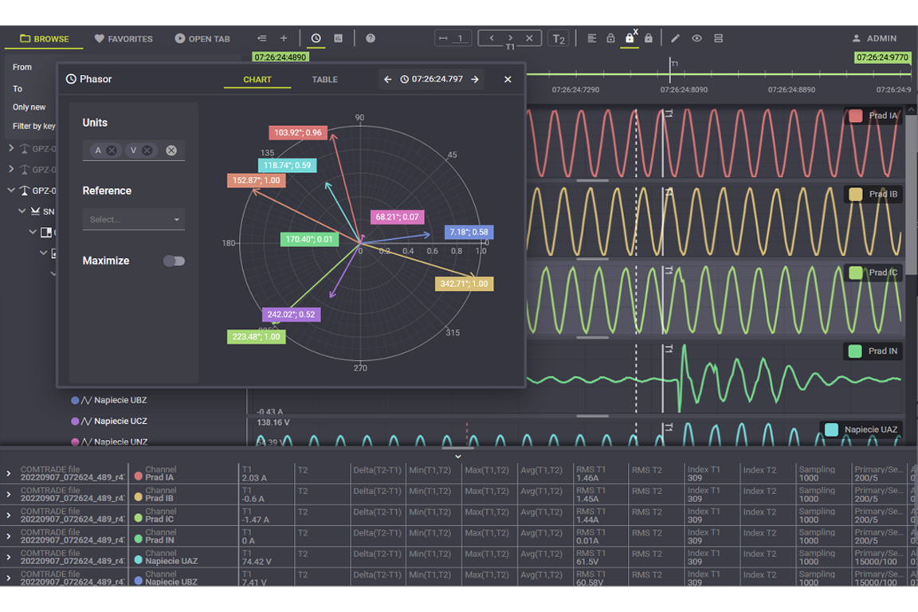Screen dimensions: 918x612
Task: Click the 07:26:24.797 phasor time
Action: tap(431, 79)
